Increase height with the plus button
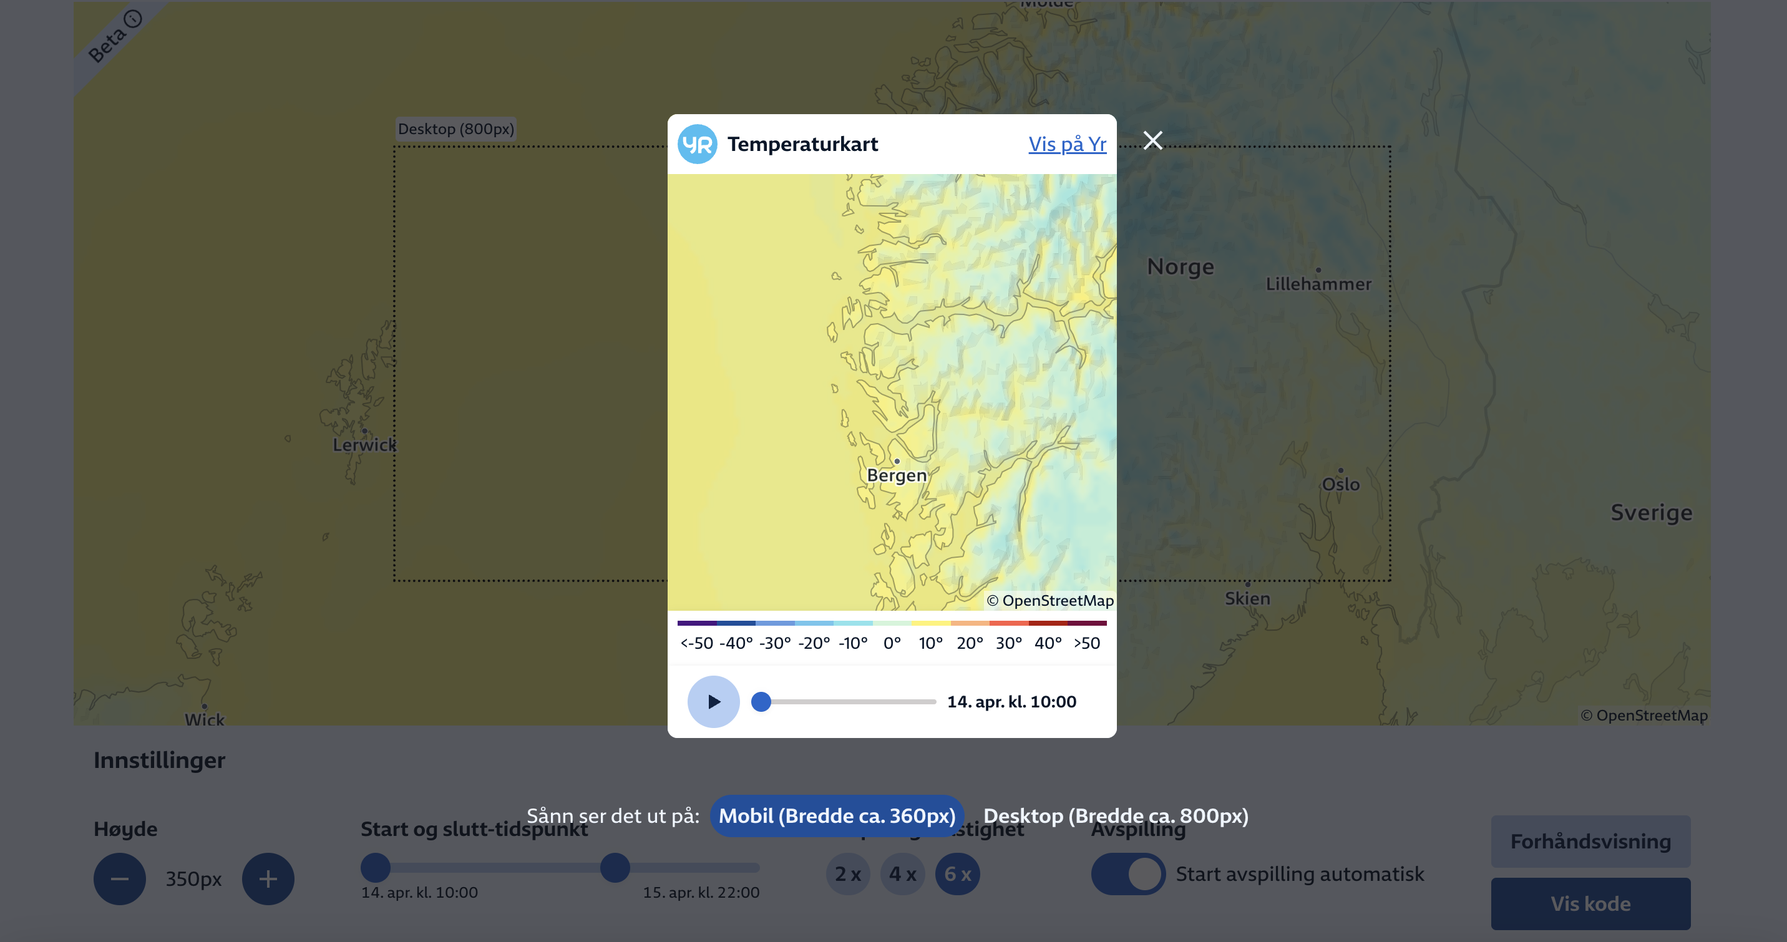Screen dimensions: 1787x942 (268, 879)
